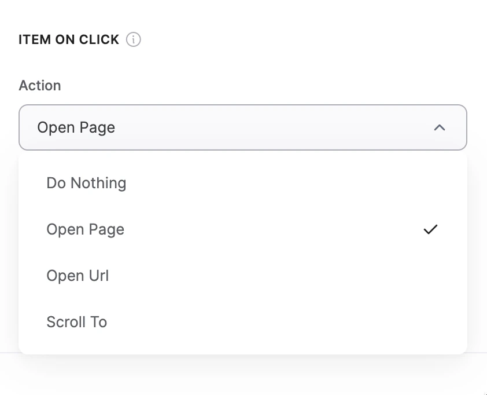This screenshot has width=487, height=395.
Task: Choose Scroll To from the option list
Action: coord(76,322)
